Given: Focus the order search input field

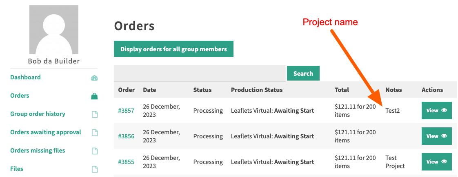Looking at the screenshot, I should (200, 73).
